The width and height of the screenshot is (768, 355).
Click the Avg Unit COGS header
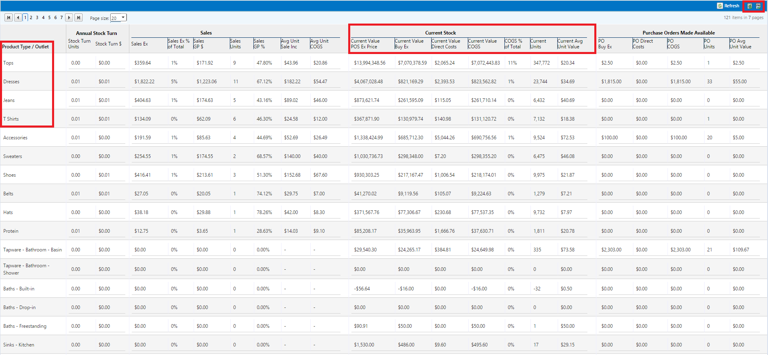coord(319,44)
